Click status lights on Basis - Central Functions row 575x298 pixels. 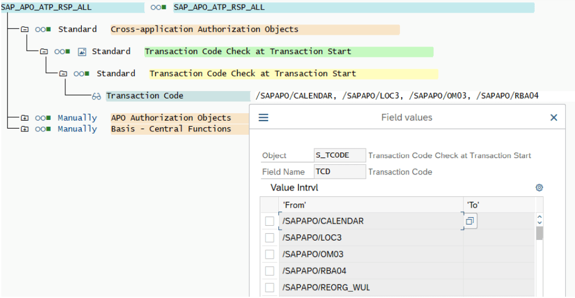[x=43, y=129]
